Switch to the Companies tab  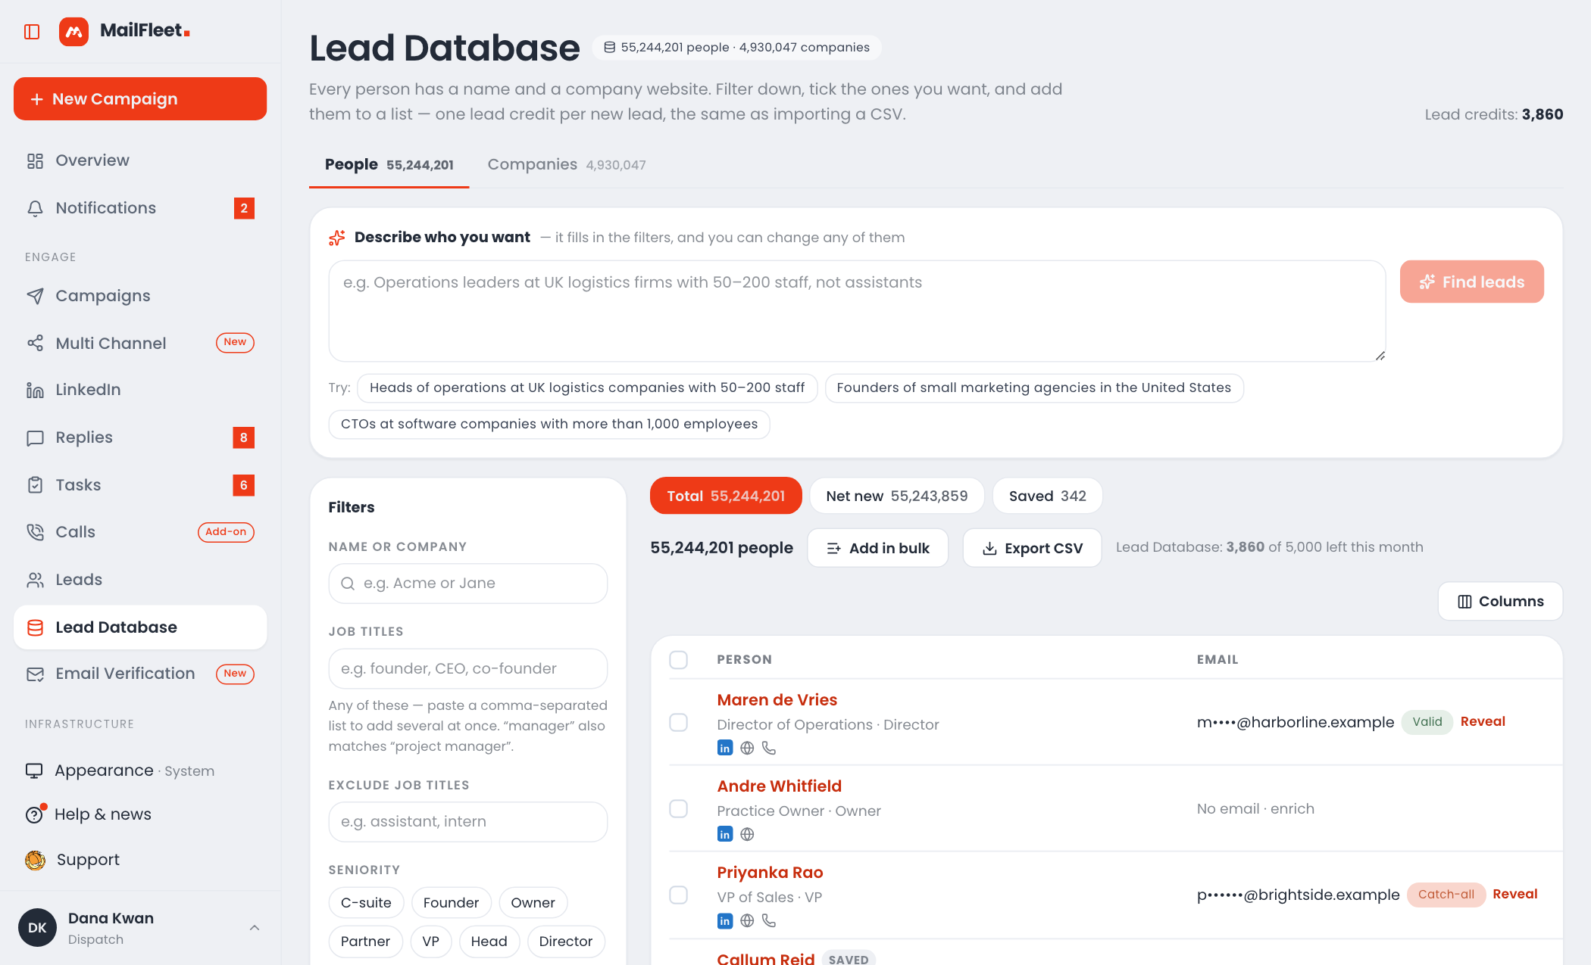[x=566, y=164]
